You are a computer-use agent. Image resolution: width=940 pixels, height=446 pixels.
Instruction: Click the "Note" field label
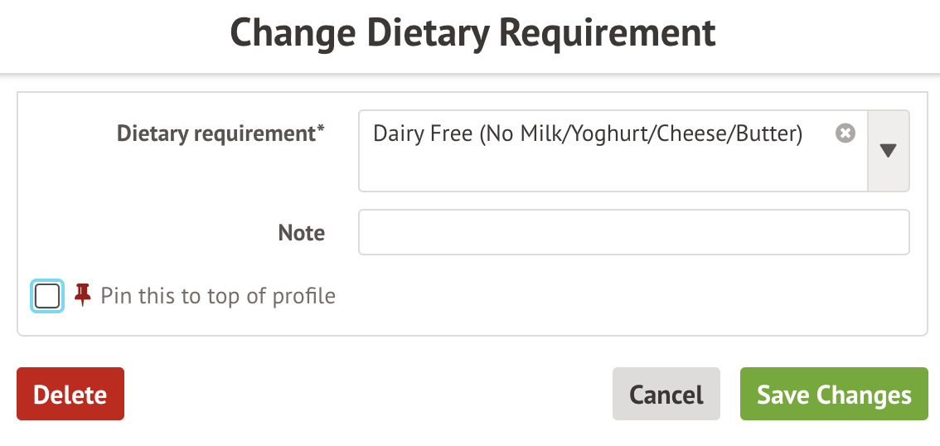(301, 233)
